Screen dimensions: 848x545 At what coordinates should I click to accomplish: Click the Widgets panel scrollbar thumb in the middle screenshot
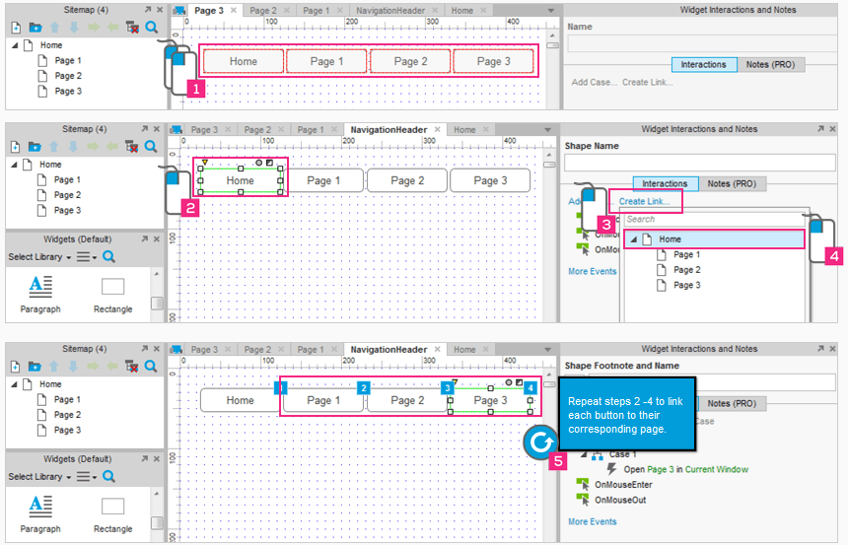pos(156,304)
